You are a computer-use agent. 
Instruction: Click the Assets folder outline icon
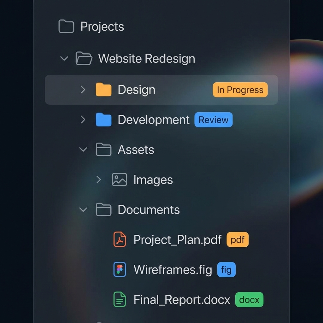(103, 149)
